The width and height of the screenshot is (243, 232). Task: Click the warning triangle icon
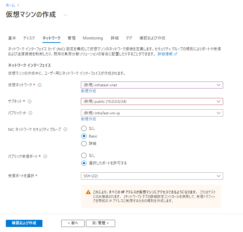[x=88, y=192]
